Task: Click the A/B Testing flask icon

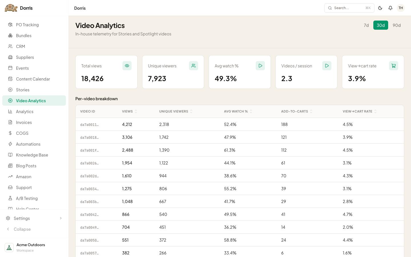Action: tap(10, 198)
